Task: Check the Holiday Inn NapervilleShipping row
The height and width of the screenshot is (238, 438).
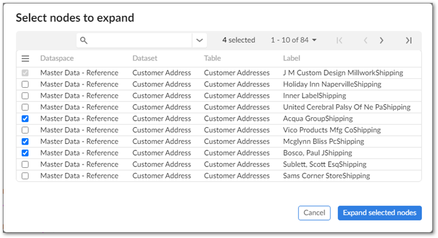Action: point(25,84)
